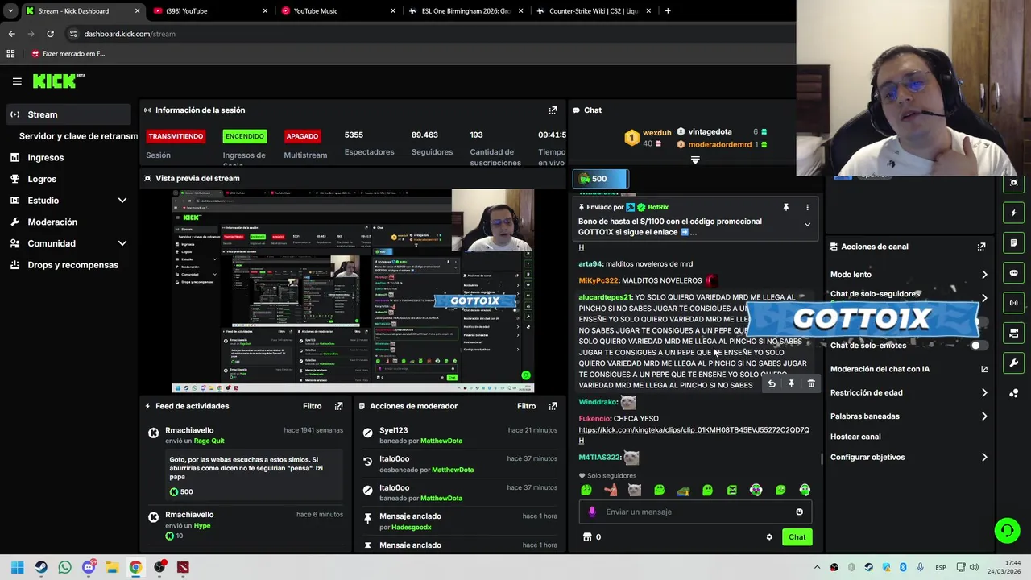Open the support headset button
Image resolution: width=1031 pixels, height=580 pixels.
click(x=1007, y=530)
